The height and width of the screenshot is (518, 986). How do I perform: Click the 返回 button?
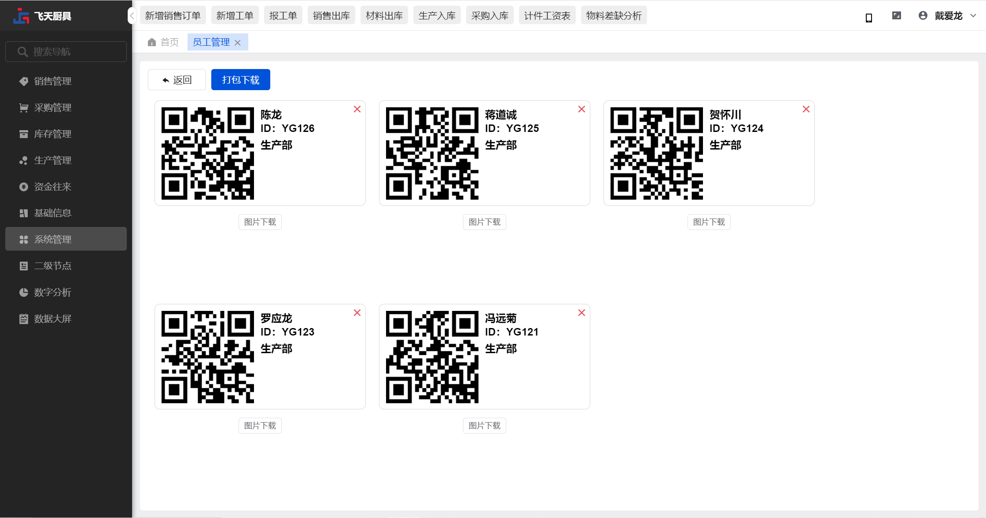tap(177, 80)
